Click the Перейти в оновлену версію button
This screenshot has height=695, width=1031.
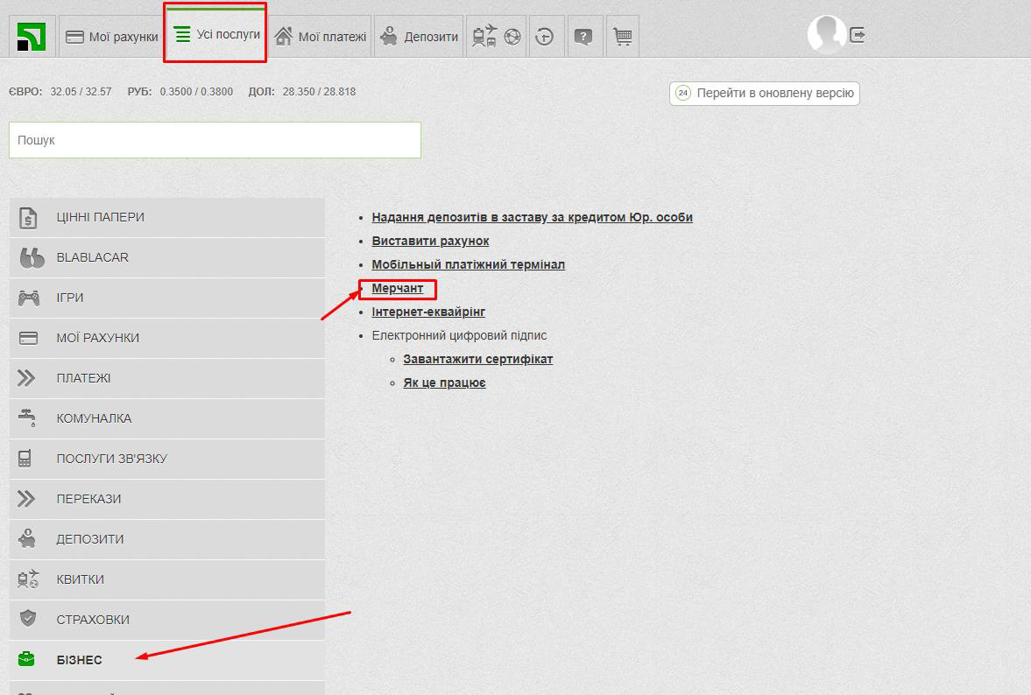tap(765, 93)
